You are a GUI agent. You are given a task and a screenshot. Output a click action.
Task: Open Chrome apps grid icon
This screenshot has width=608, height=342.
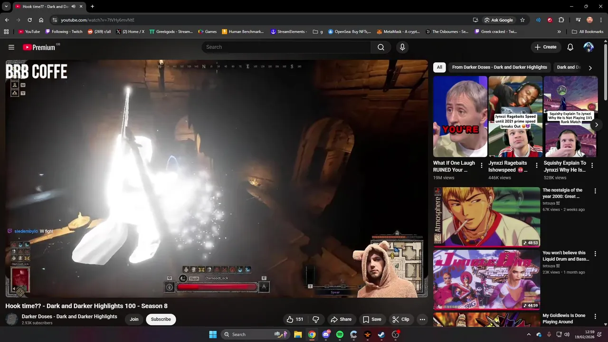click(6, 32)
